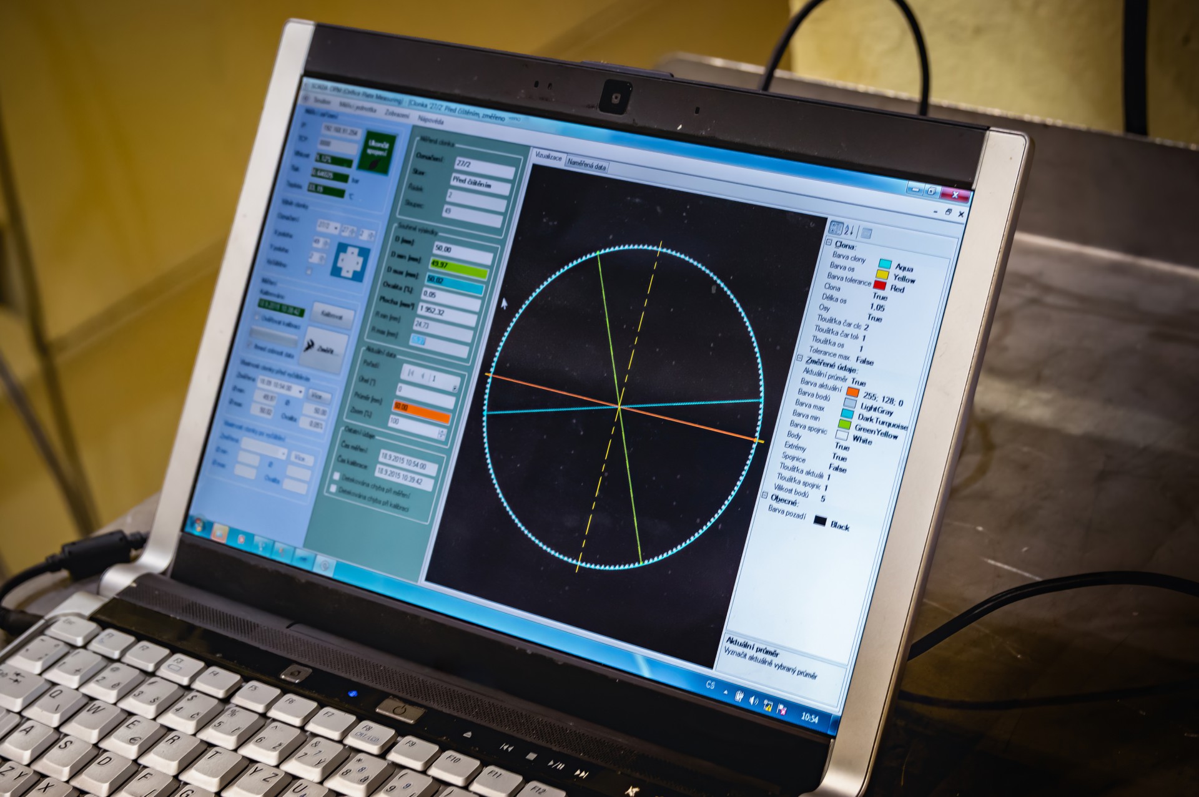This screenshot has width=1199, height=797.
Task: Toggle the checkbox under the calibration date
Action: (x=257, y=318)
